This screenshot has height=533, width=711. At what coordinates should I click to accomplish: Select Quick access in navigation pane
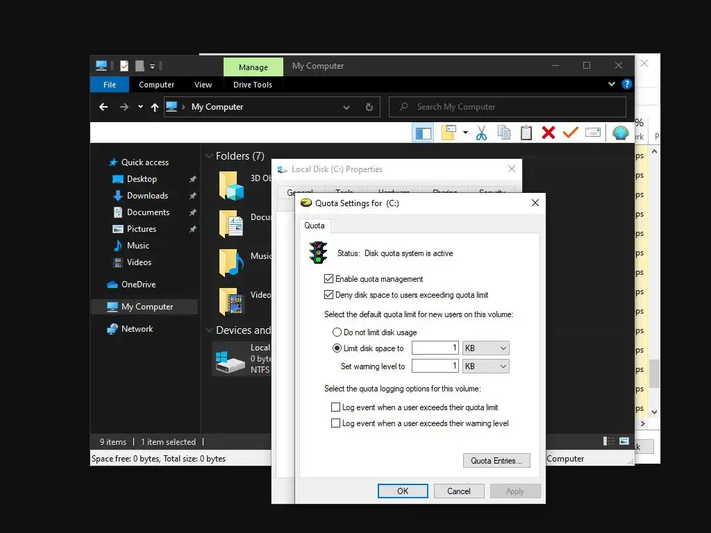[144, 162]
